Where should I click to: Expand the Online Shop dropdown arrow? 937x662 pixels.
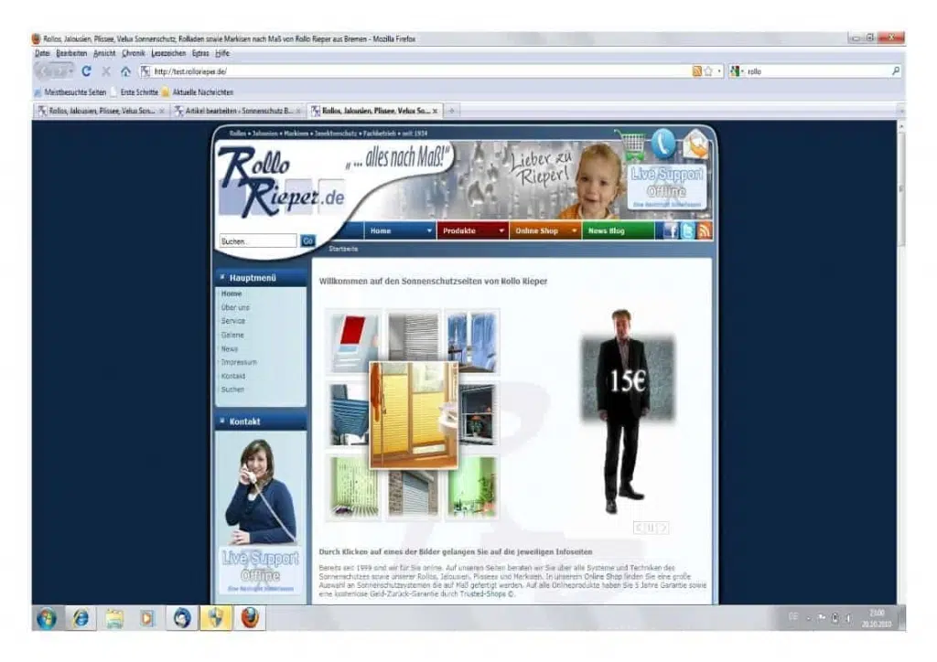[x=575, y=231]
